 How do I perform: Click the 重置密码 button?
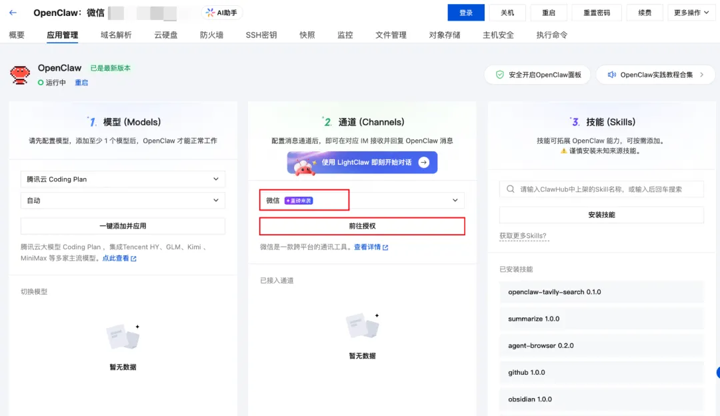[597, 13]
